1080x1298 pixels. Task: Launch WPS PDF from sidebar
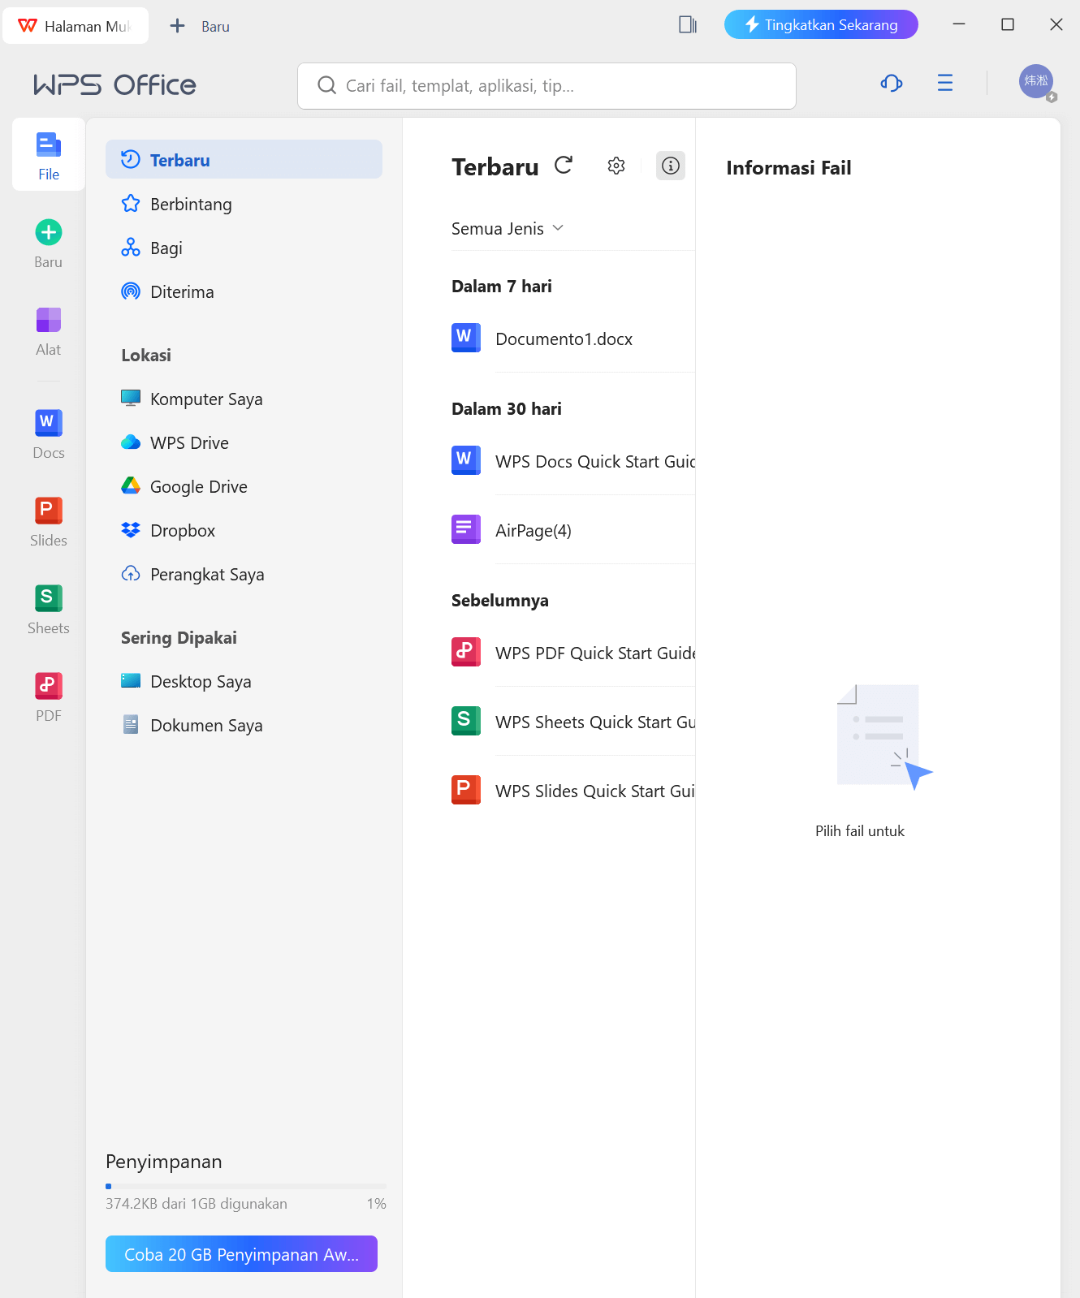click(x=49, y=697)
